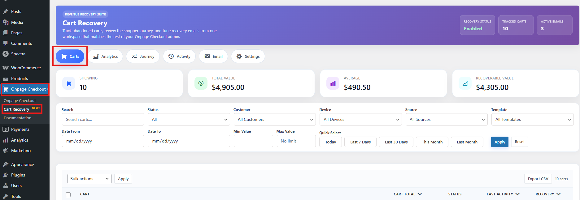Click the Average bar chart icon
This screenshot has width=580, height=200.
point(333,83)
